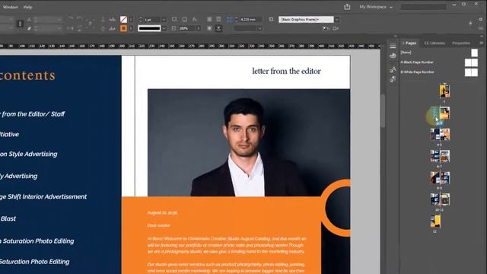Select spread 6-7 thumbnail

click(440, 157)
